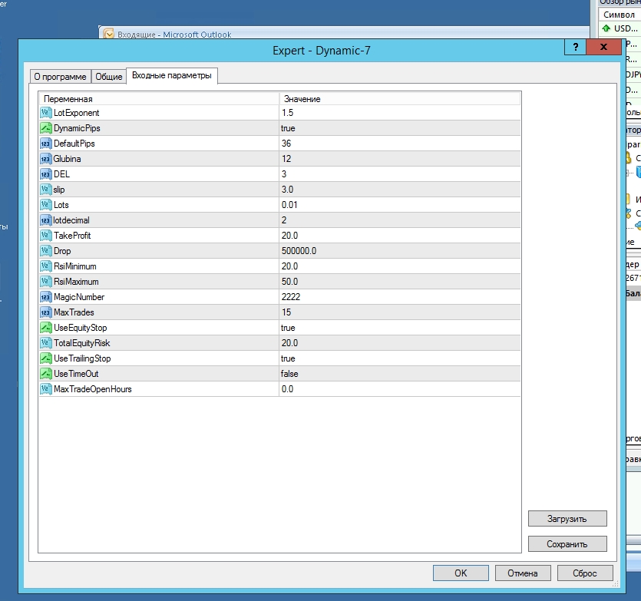Select the UseTrailingStop true value cell
The height and width of the screenshot is (601, 641).
(399, 358)
